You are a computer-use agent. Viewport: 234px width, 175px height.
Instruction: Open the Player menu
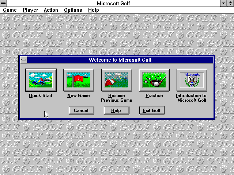(30, 10)
